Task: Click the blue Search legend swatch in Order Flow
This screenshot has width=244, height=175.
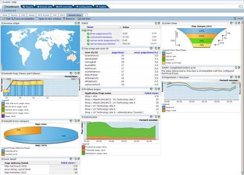Action: [164, 53]
